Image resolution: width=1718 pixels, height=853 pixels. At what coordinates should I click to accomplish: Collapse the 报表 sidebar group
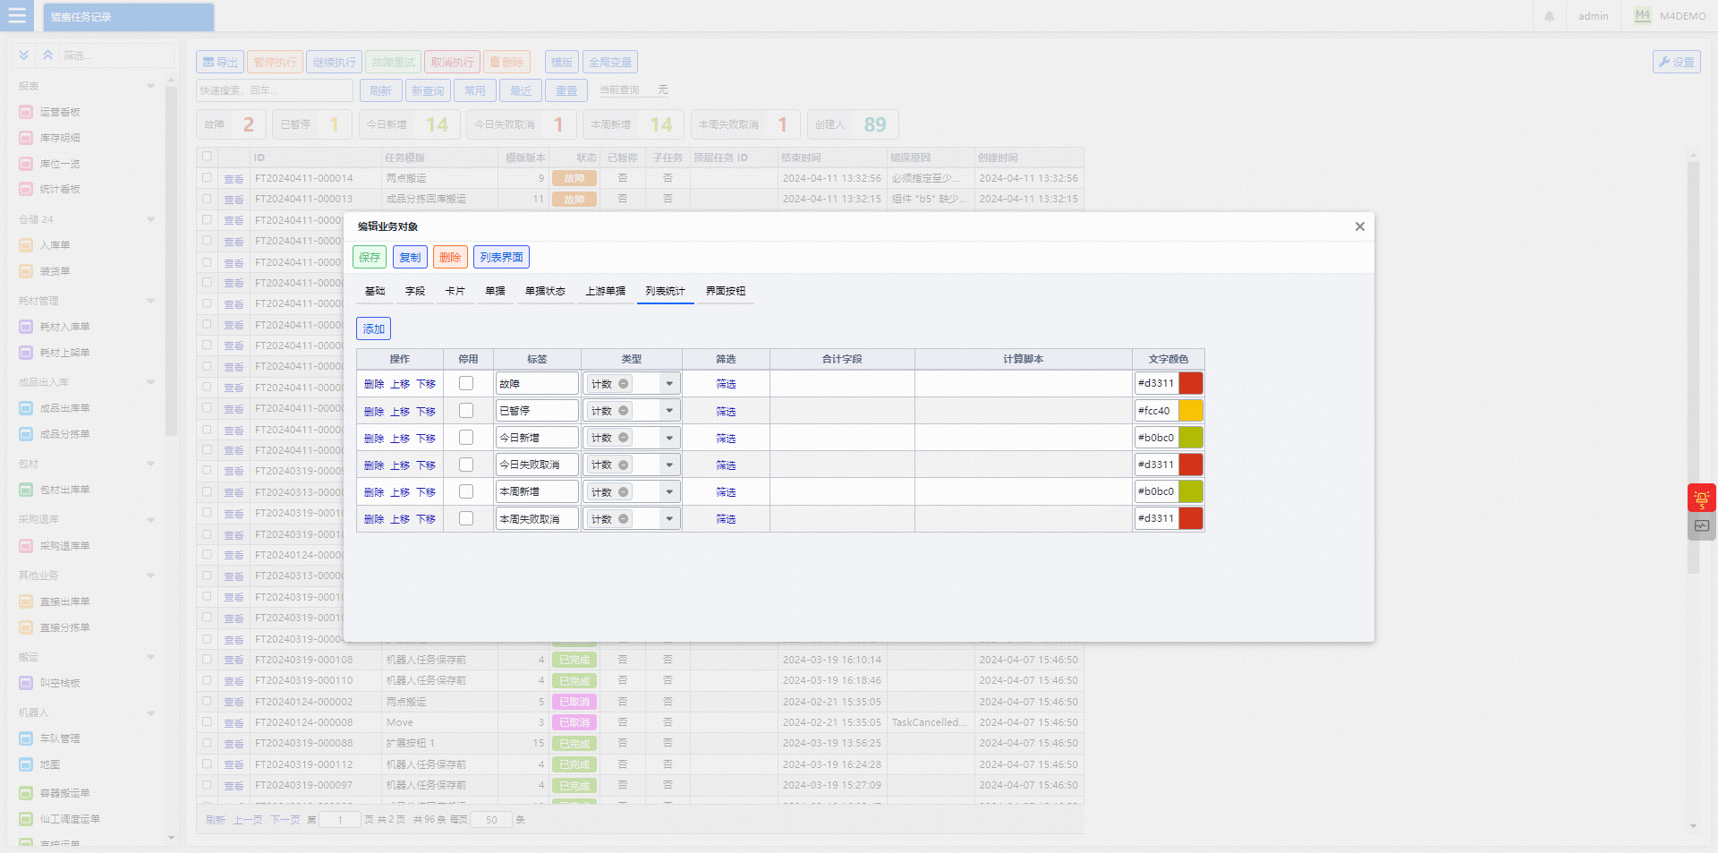[150, 86]
